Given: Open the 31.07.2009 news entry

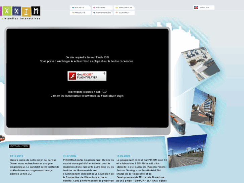Looking at the screenshot, I should 69,156.
